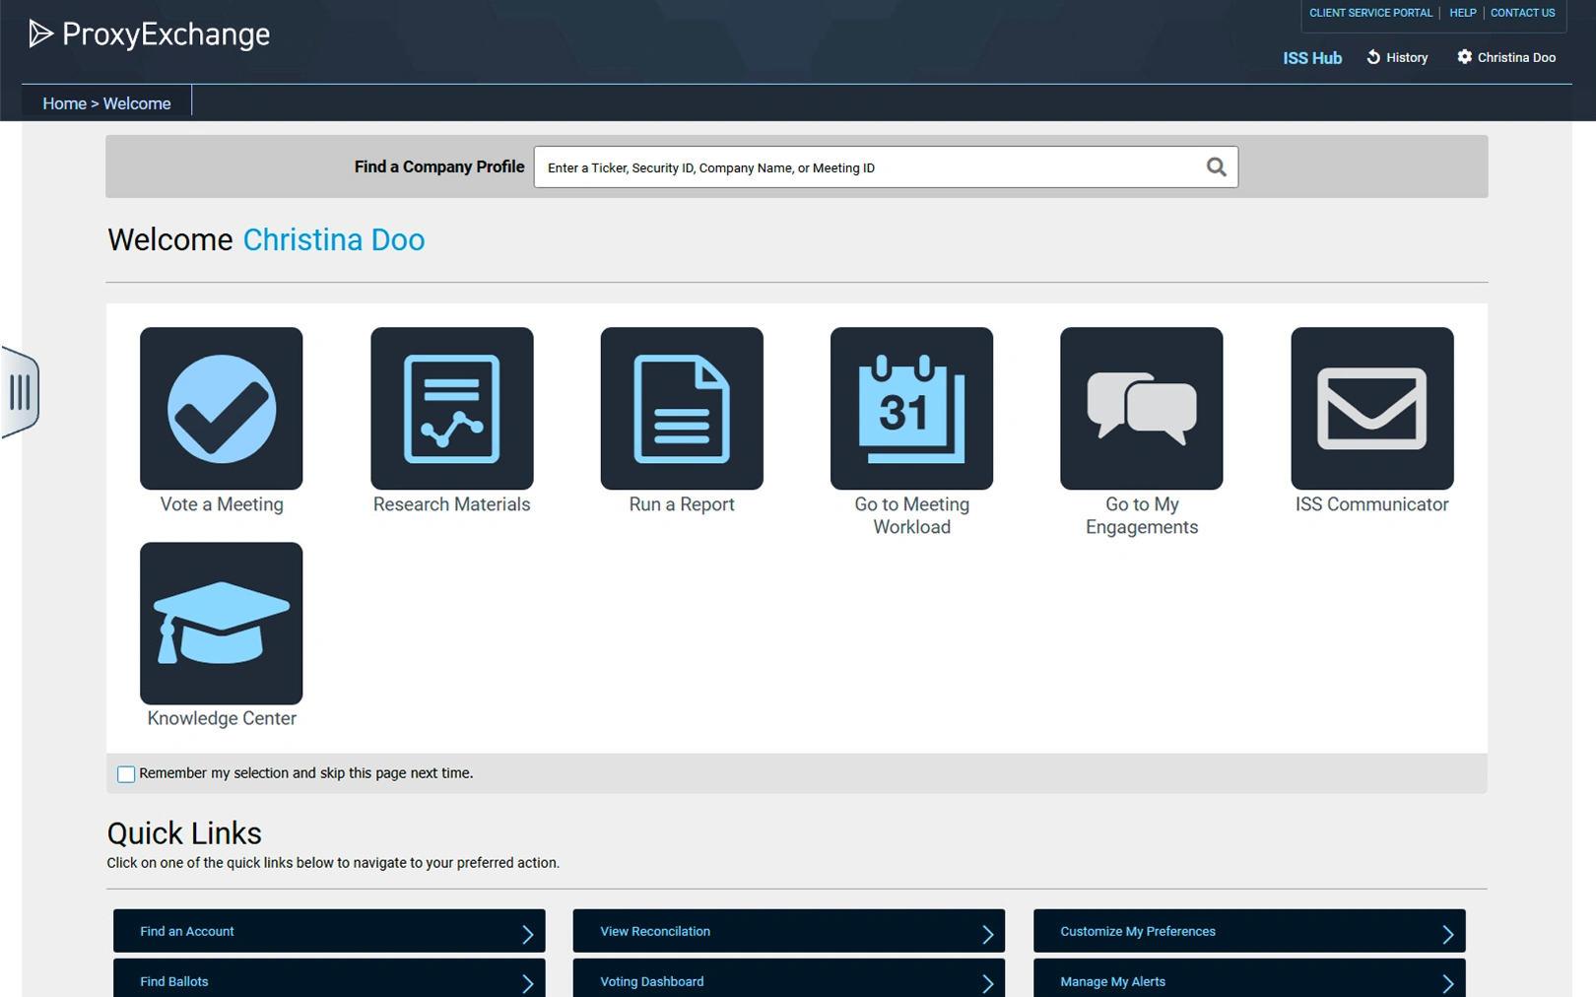Click the Run a Report label
The image size is (1596, 997).
point(682,504)
